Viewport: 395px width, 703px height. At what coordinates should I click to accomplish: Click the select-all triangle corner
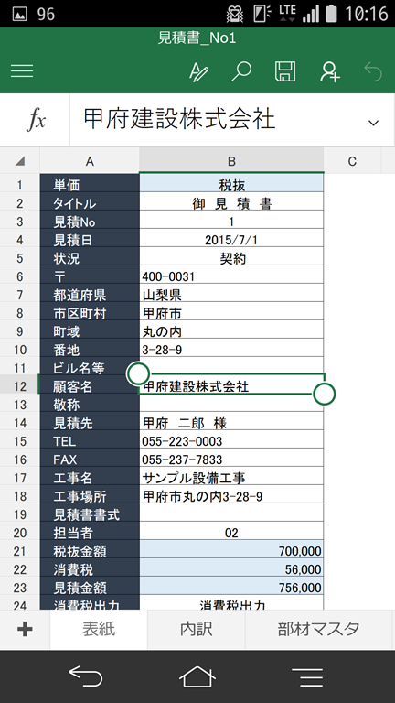pos(20,160)
